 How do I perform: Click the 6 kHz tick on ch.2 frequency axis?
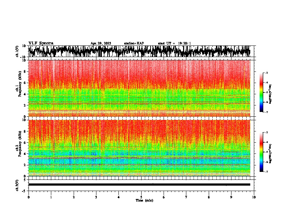[x=25, y=143]
